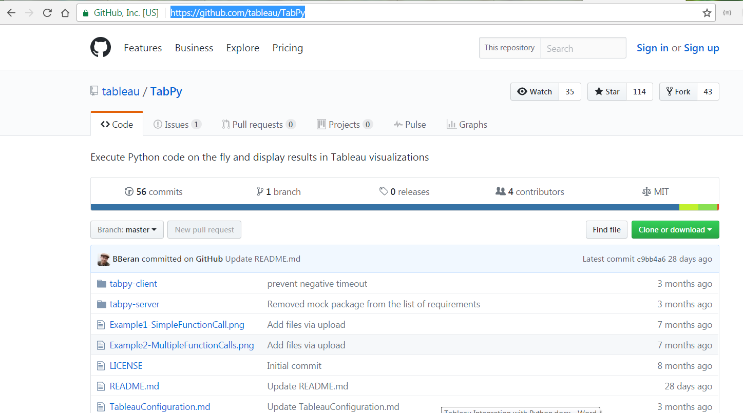Open the tableau owner link
Image resolution: width=743 pixels, height=413 pixels.
pos(121,91)
